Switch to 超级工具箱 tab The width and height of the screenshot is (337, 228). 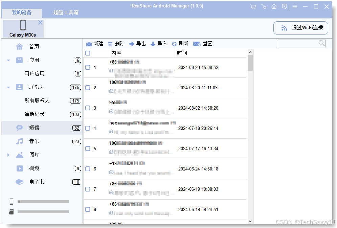(x=66, y=13)
